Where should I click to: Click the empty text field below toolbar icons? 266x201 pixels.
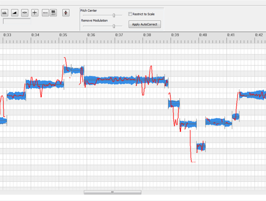(17, 21)
